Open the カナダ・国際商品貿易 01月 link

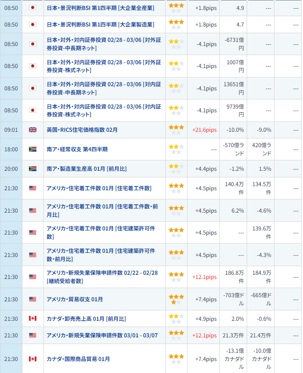point(78,359)
